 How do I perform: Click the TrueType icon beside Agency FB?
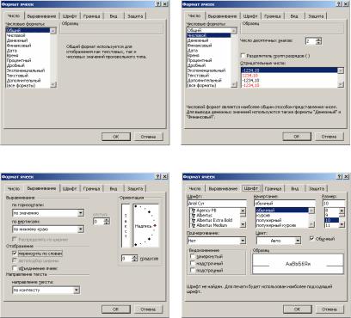pyautogui.click(x=194, y=211)
